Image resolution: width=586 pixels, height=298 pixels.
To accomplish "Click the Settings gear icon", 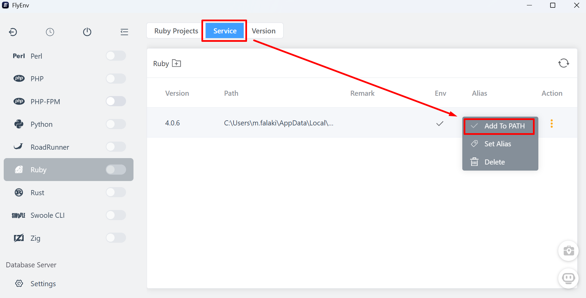I will [x=19, y=284].
